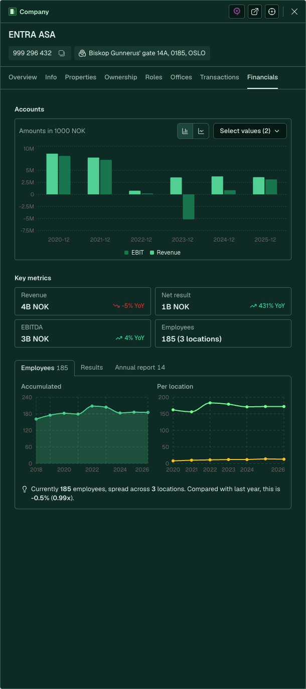Click the 431% YoY trend indicator
Viewport: 306px width, 689px height.
[x=267, y=306]
